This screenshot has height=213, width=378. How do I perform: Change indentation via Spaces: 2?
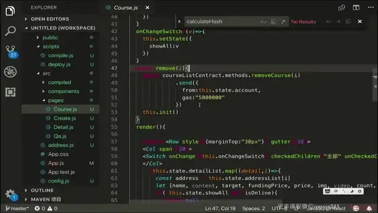(x=253, y=208)
